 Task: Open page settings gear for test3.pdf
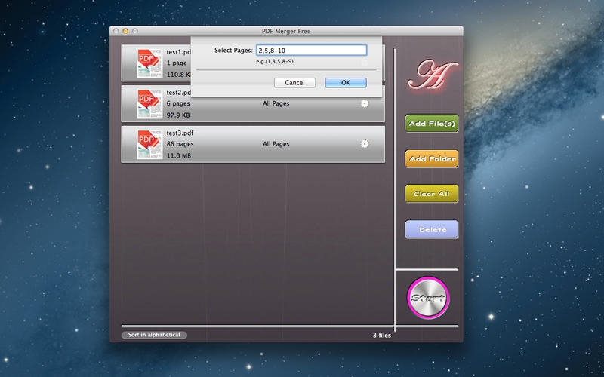coord(365,143)
